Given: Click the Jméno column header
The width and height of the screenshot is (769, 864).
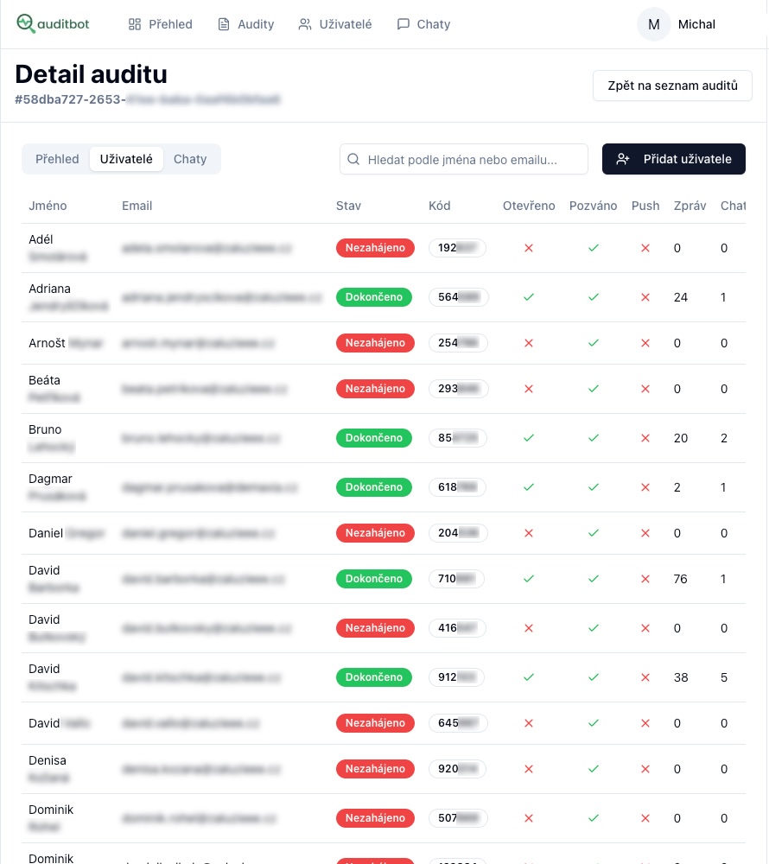Looking at the screenshot, I should 48,206.
